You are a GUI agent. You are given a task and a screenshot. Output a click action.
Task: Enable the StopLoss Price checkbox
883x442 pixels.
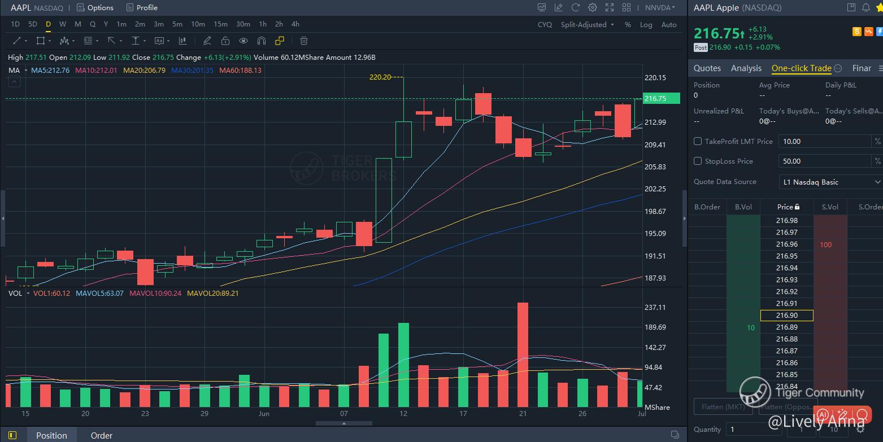tap(698, 161)
